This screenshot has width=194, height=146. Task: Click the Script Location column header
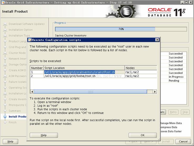84,68
